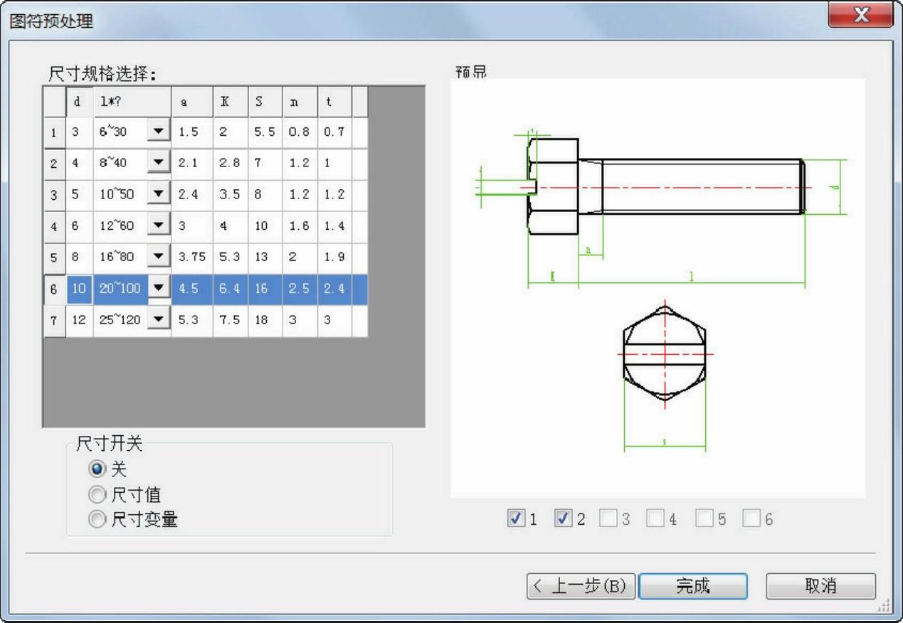Screen dimensions: 903x623
Task: Click the 上一步(B) back button
Action: click(x=581, y=586)
